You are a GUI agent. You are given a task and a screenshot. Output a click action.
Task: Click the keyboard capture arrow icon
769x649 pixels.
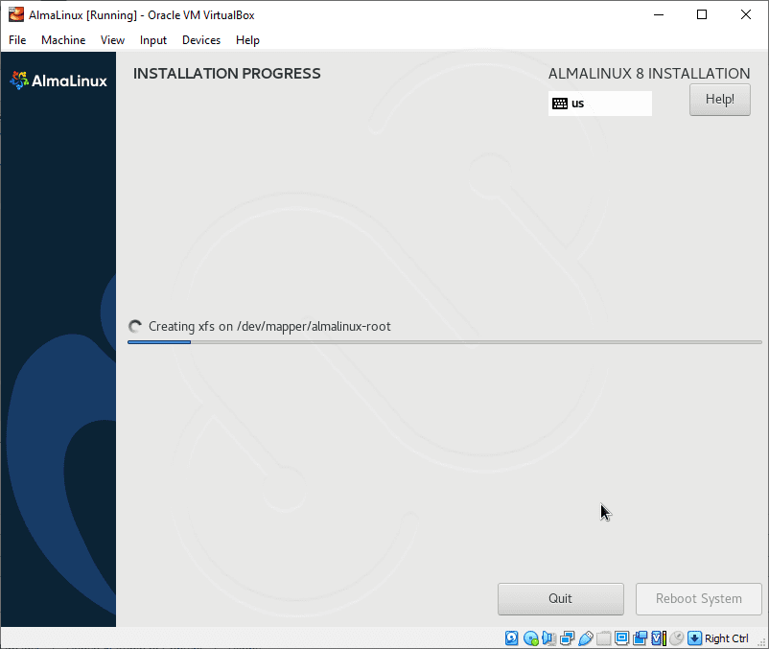pyautogui.click(x=694, y=638)
